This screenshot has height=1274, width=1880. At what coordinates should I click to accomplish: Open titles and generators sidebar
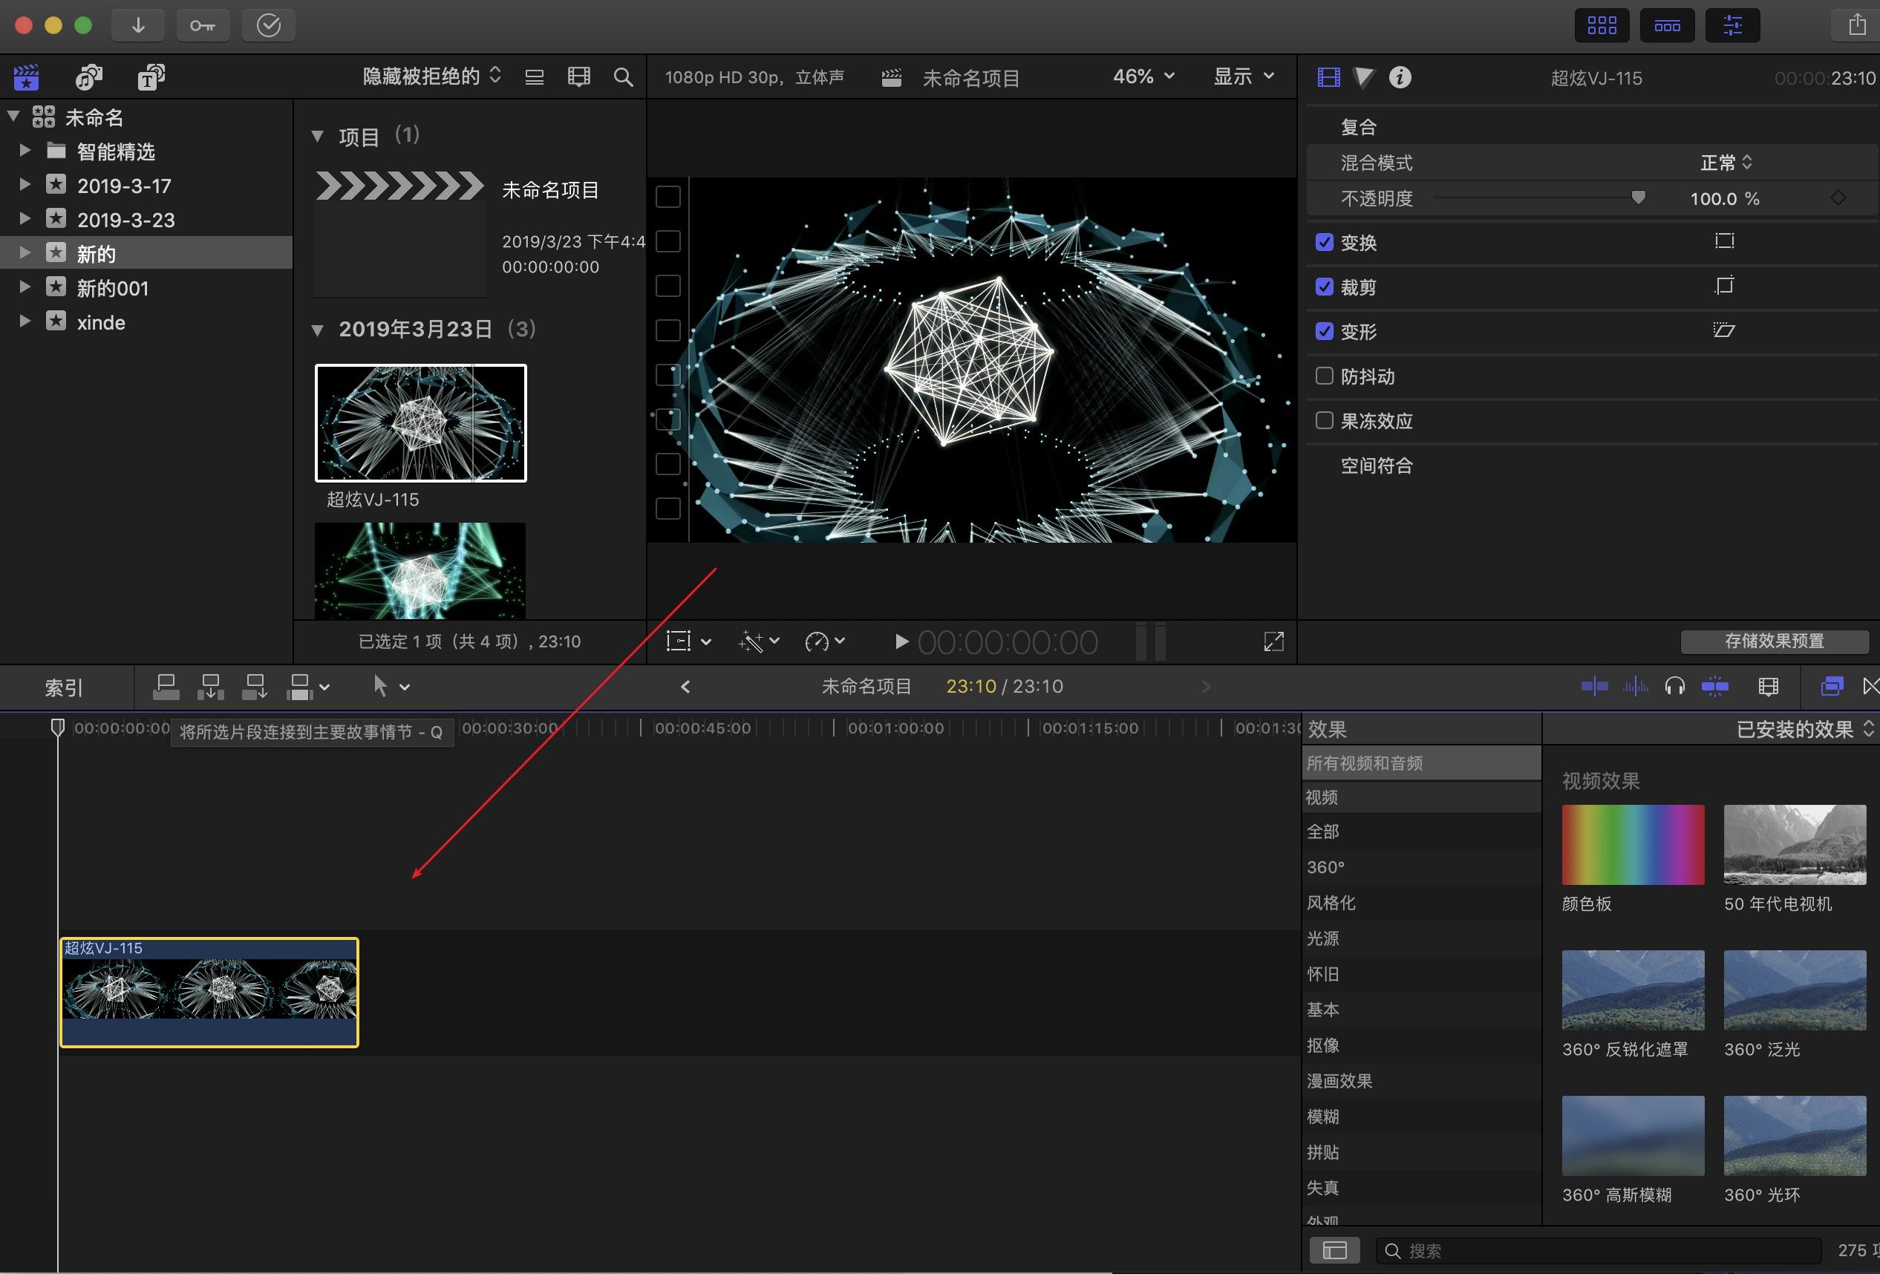click(x=151, y=77)
